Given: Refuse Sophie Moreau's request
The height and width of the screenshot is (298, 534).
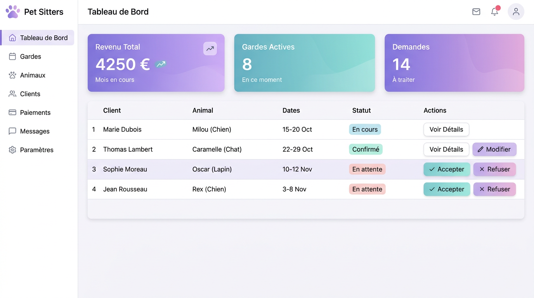Looking at the screenshot, I should click(x=494, y=169).
